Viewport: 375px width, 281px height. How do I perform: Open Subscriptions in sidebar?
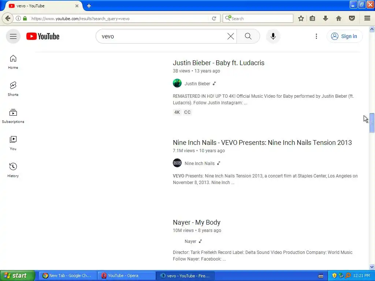tap(13, 116)
